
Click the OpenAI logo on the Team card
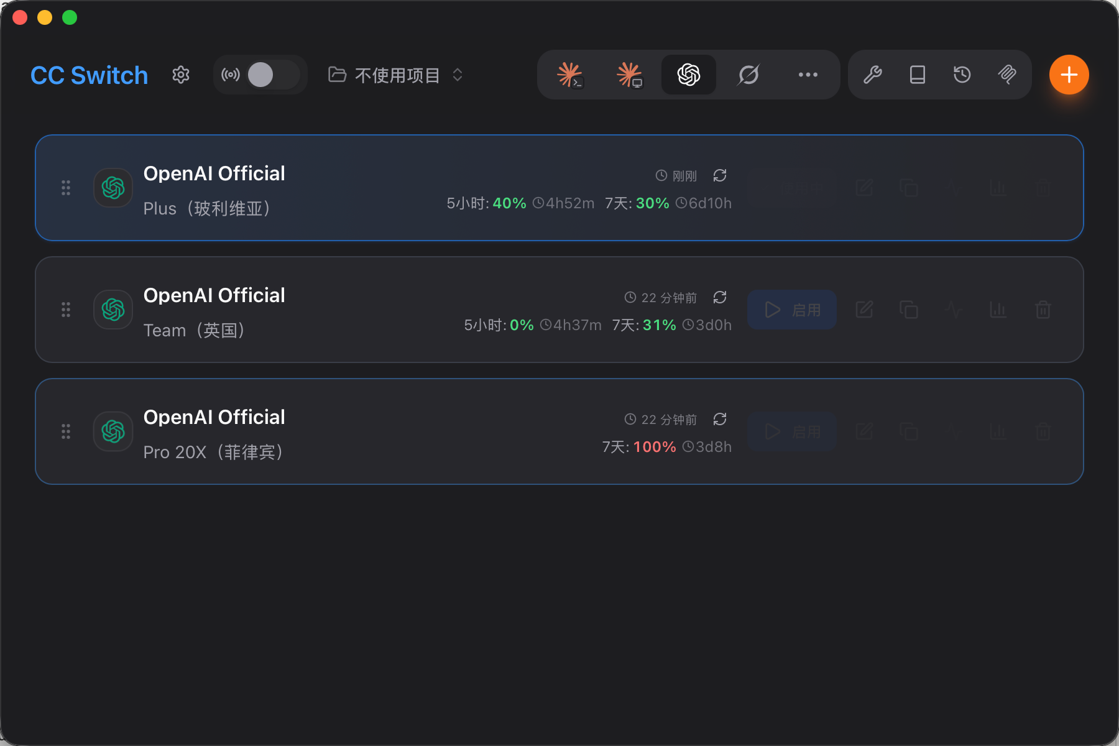[113, 310]
